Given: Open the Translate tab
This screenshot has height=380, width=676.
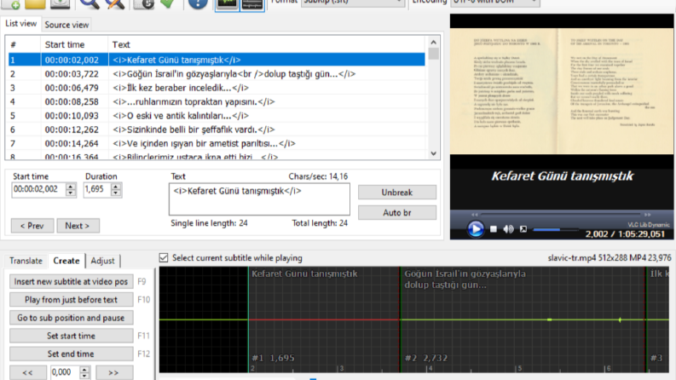Looking at the screenshot, I should (26, 261).
